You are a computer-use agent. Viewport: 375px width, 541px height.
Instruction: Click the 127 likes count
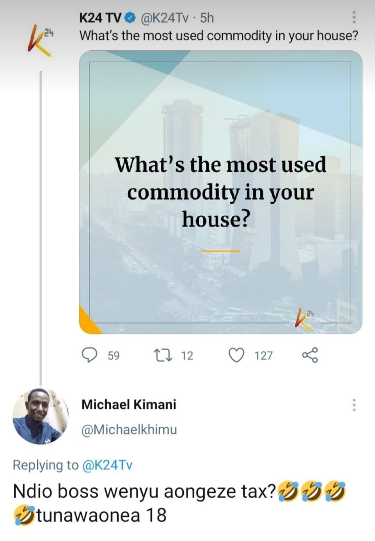pos(264,355)
